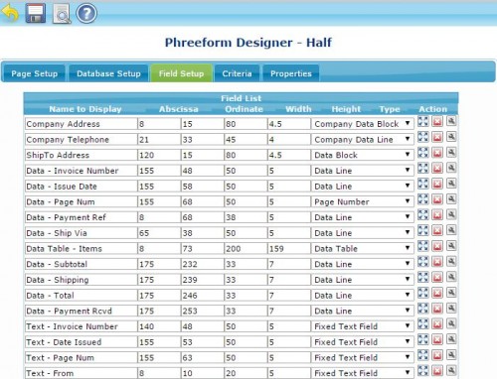
Task: Open the Company Data Line type dropdown
Action: pos(363,140)
